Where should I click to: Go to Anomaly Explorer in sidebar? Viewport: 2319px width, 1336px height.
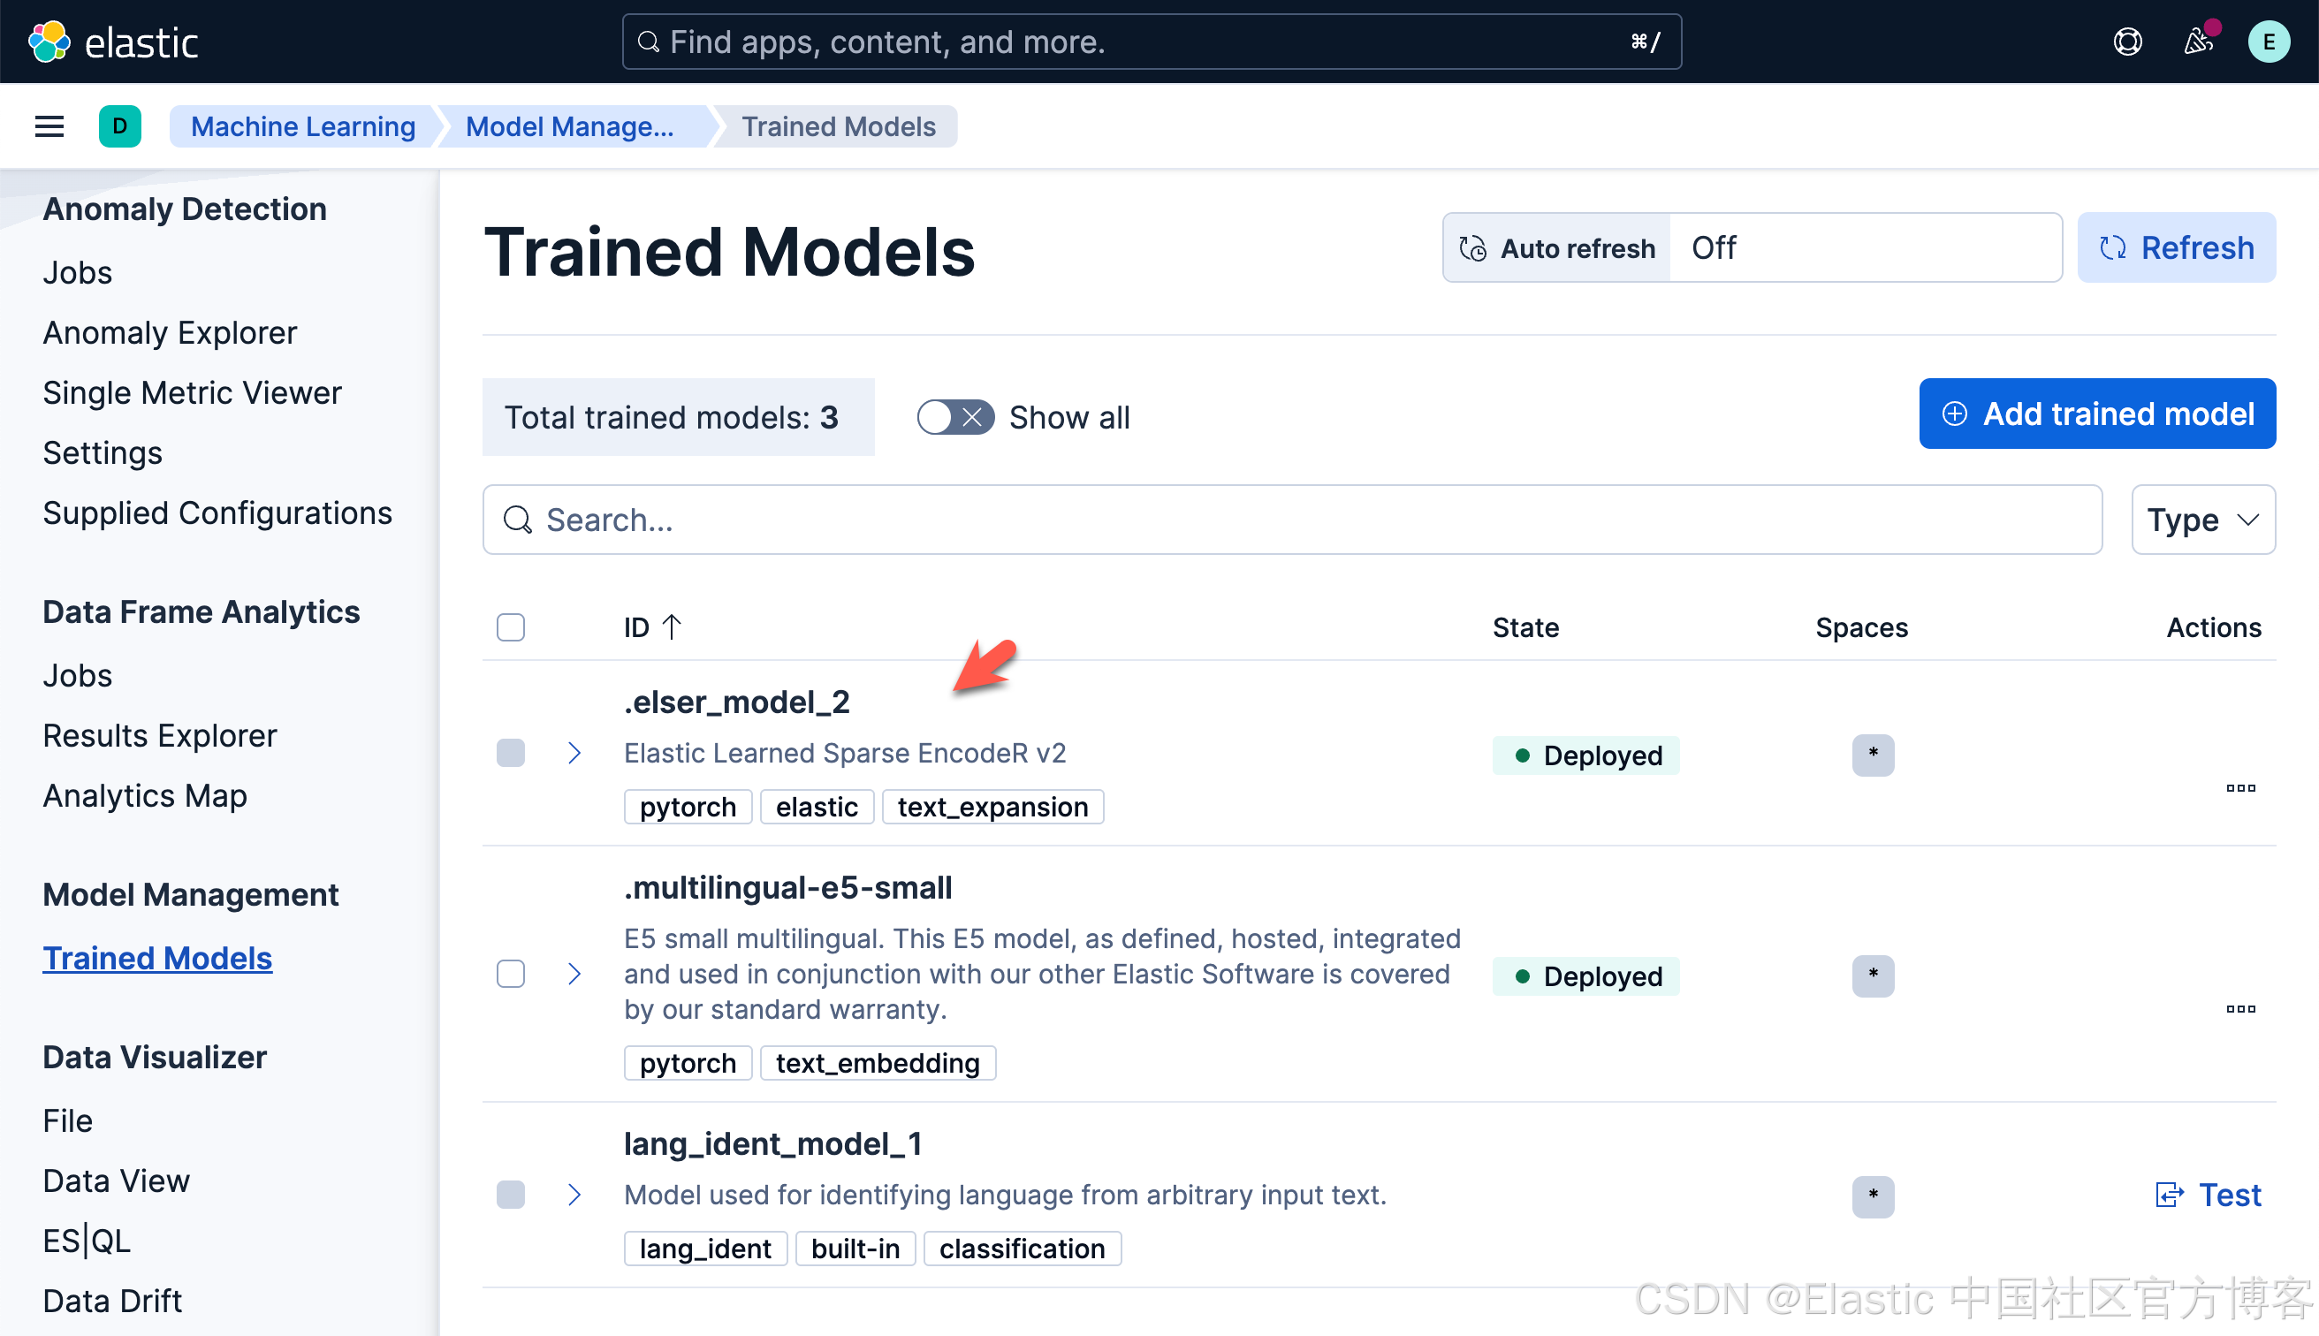(170, 333)
